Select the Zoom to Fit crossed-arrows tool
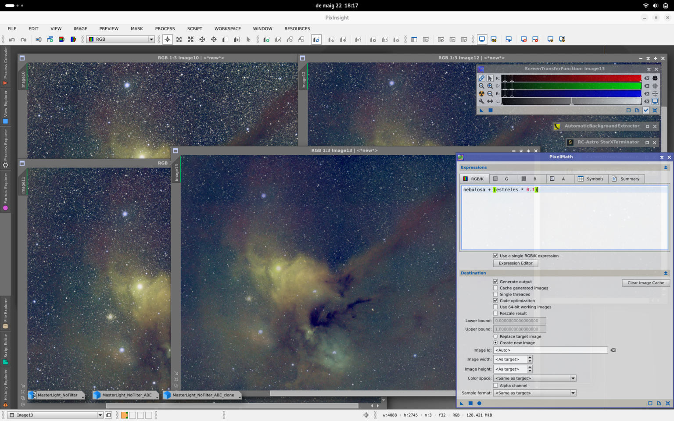 click(179, 39)
